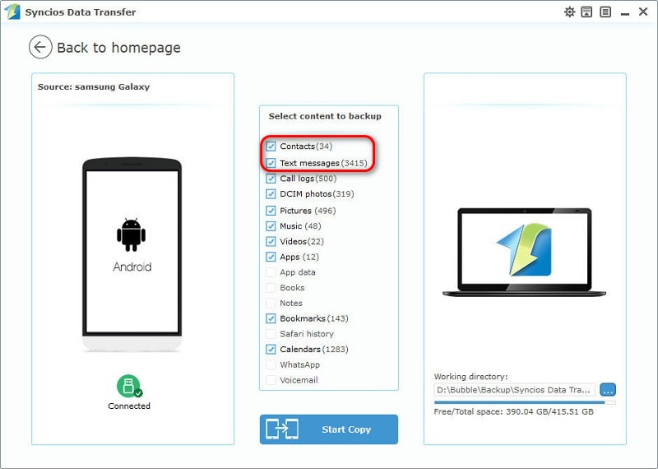Click the Notes checkbox
This screenshot has height=469, width=658.
[271, 303]
